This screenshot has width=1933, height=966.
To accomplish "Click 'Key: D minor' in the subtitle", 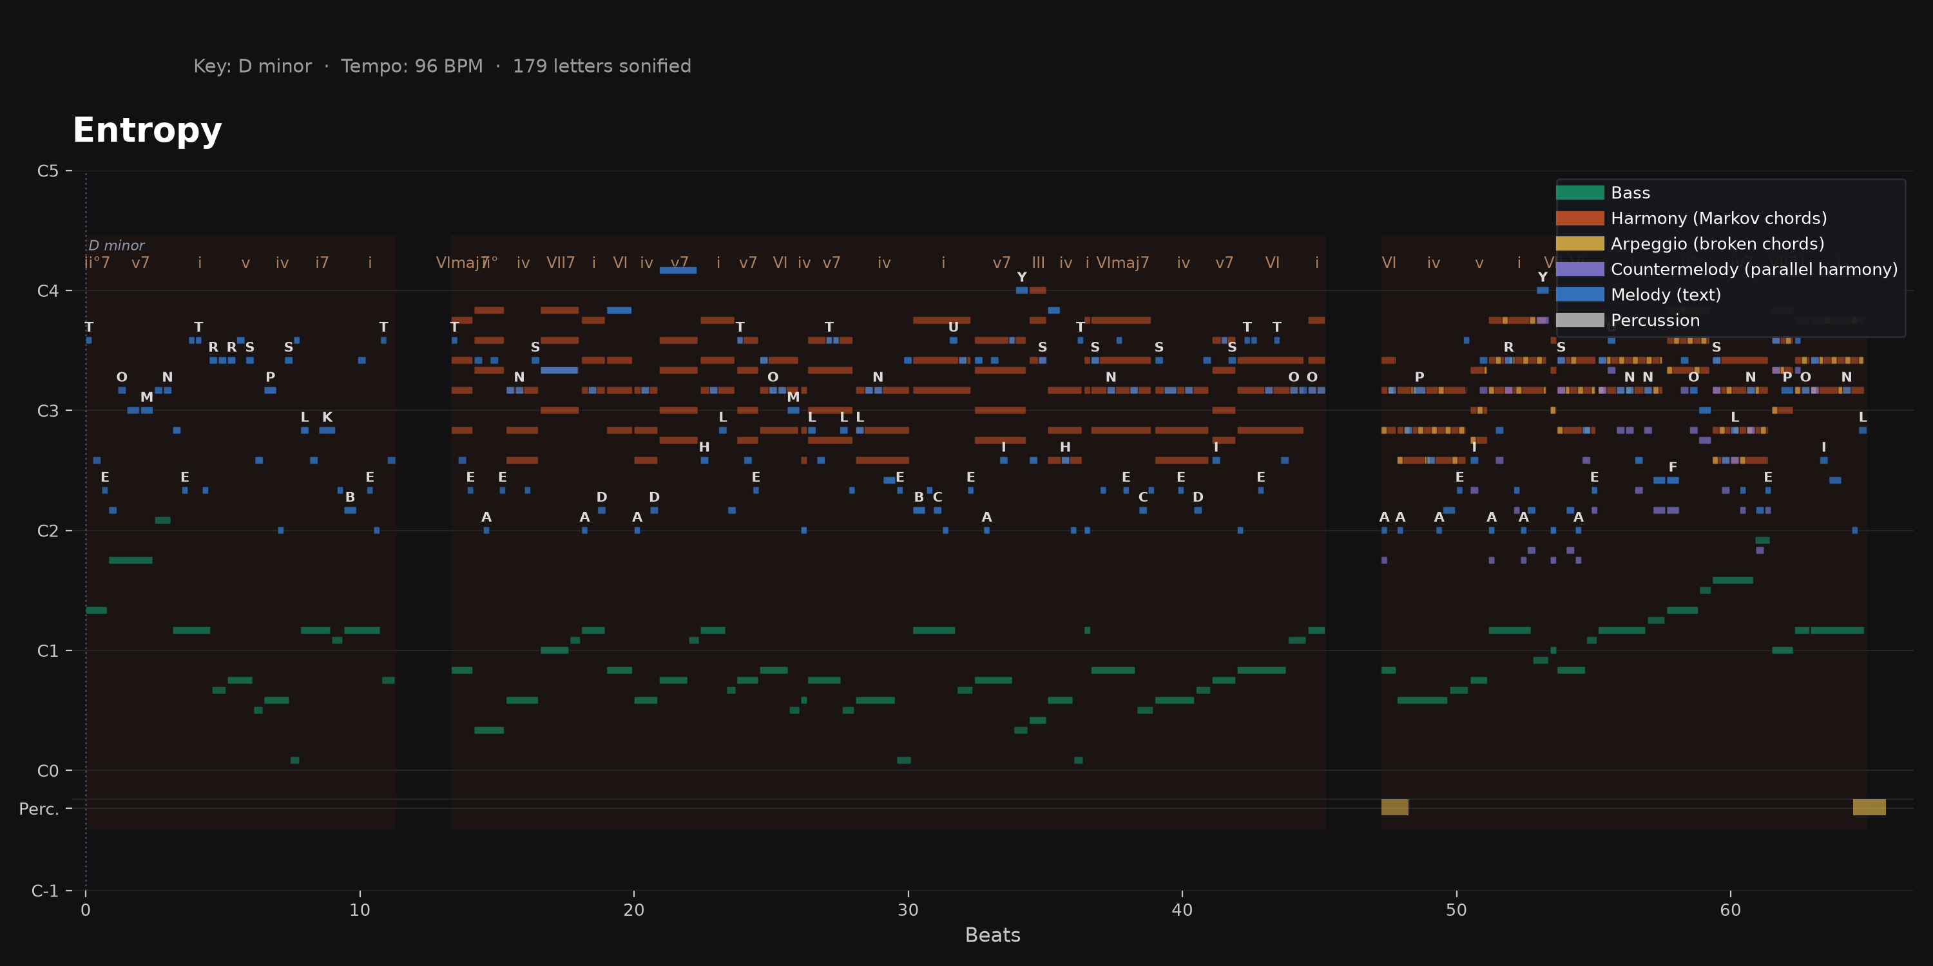I will tap(252, 66).
